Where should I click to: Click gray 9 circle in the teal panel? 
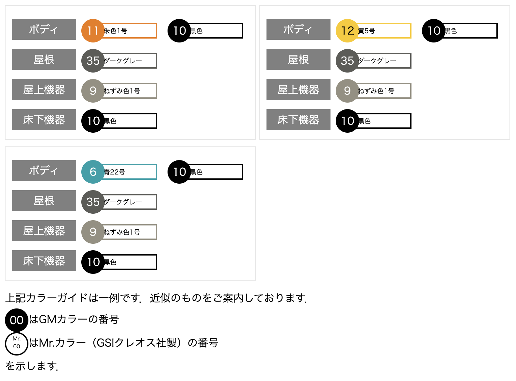(x=93, y=232)
